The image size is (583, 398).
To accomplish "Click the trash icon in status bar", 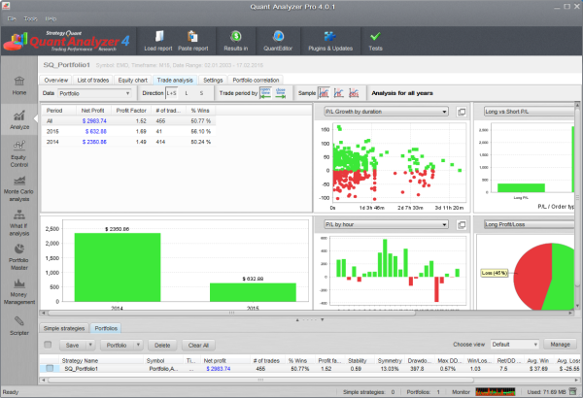I will click(573, 391).
